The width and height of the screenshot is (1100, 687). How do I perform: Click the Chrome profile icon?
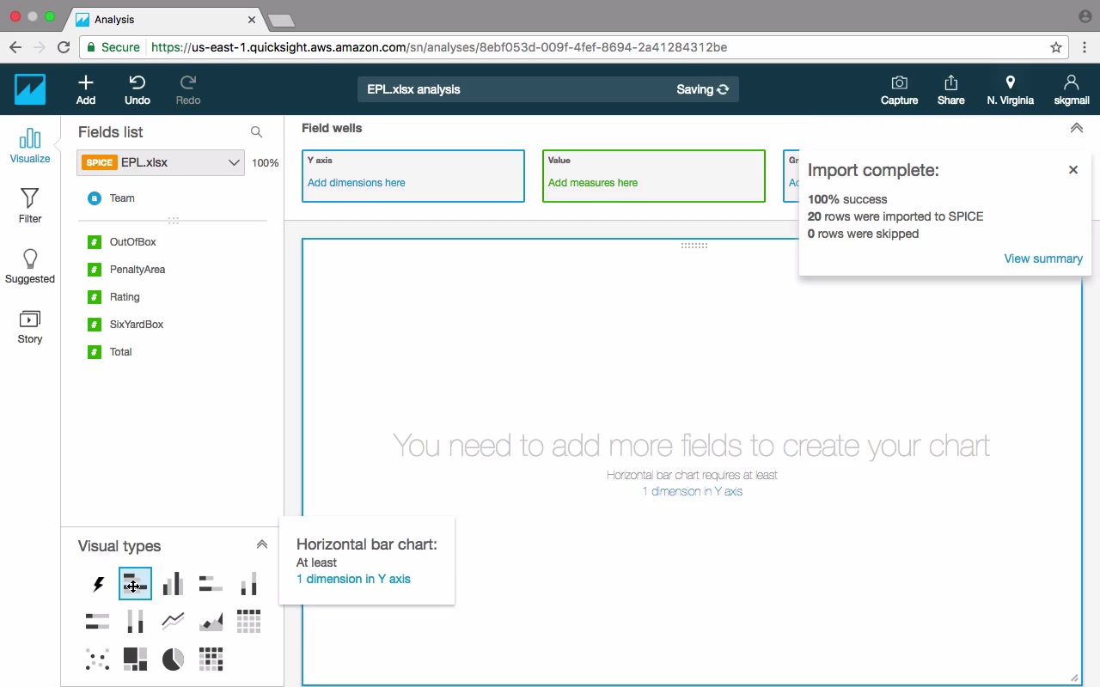(1085, 16)
